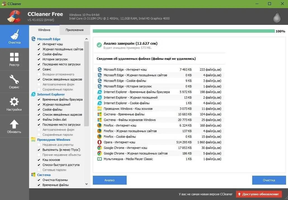Click the Последнее место загрузки label under Internet Explorer
This screenshot has width=288, height=200.
point(62,125)
